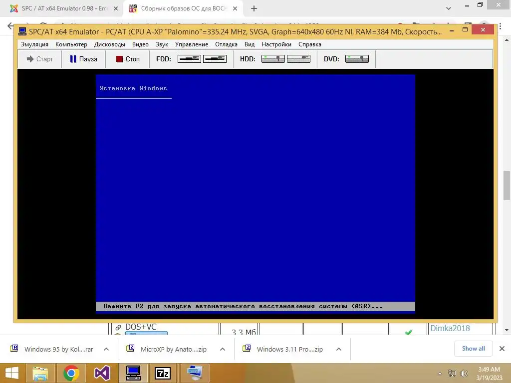This screenshot has width=511, height=383.
Task: Maximize the emulator window
Action: click(x=465, y=29)
